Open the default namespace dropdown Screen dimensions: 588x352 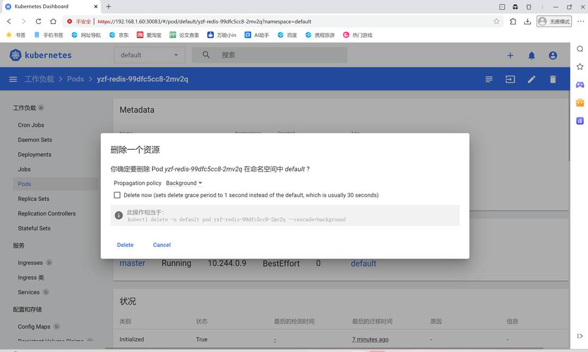[x=149, y=55]
